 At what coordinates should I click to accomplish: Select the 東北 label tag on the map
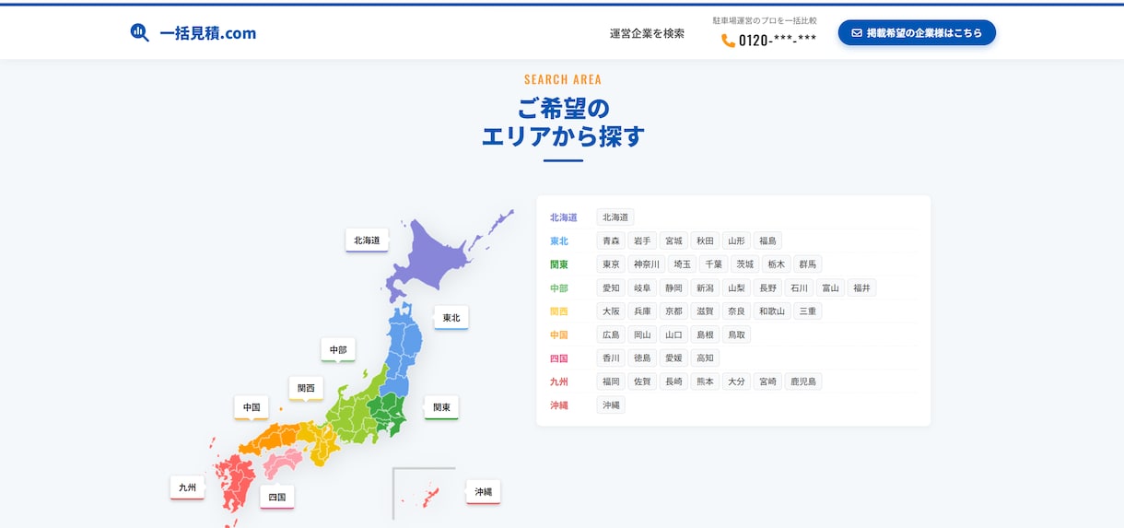[x=451, y=317]
